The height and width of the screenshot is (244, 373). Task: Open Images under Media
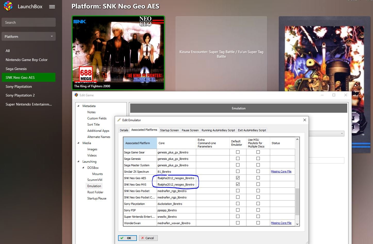(92, 149)
